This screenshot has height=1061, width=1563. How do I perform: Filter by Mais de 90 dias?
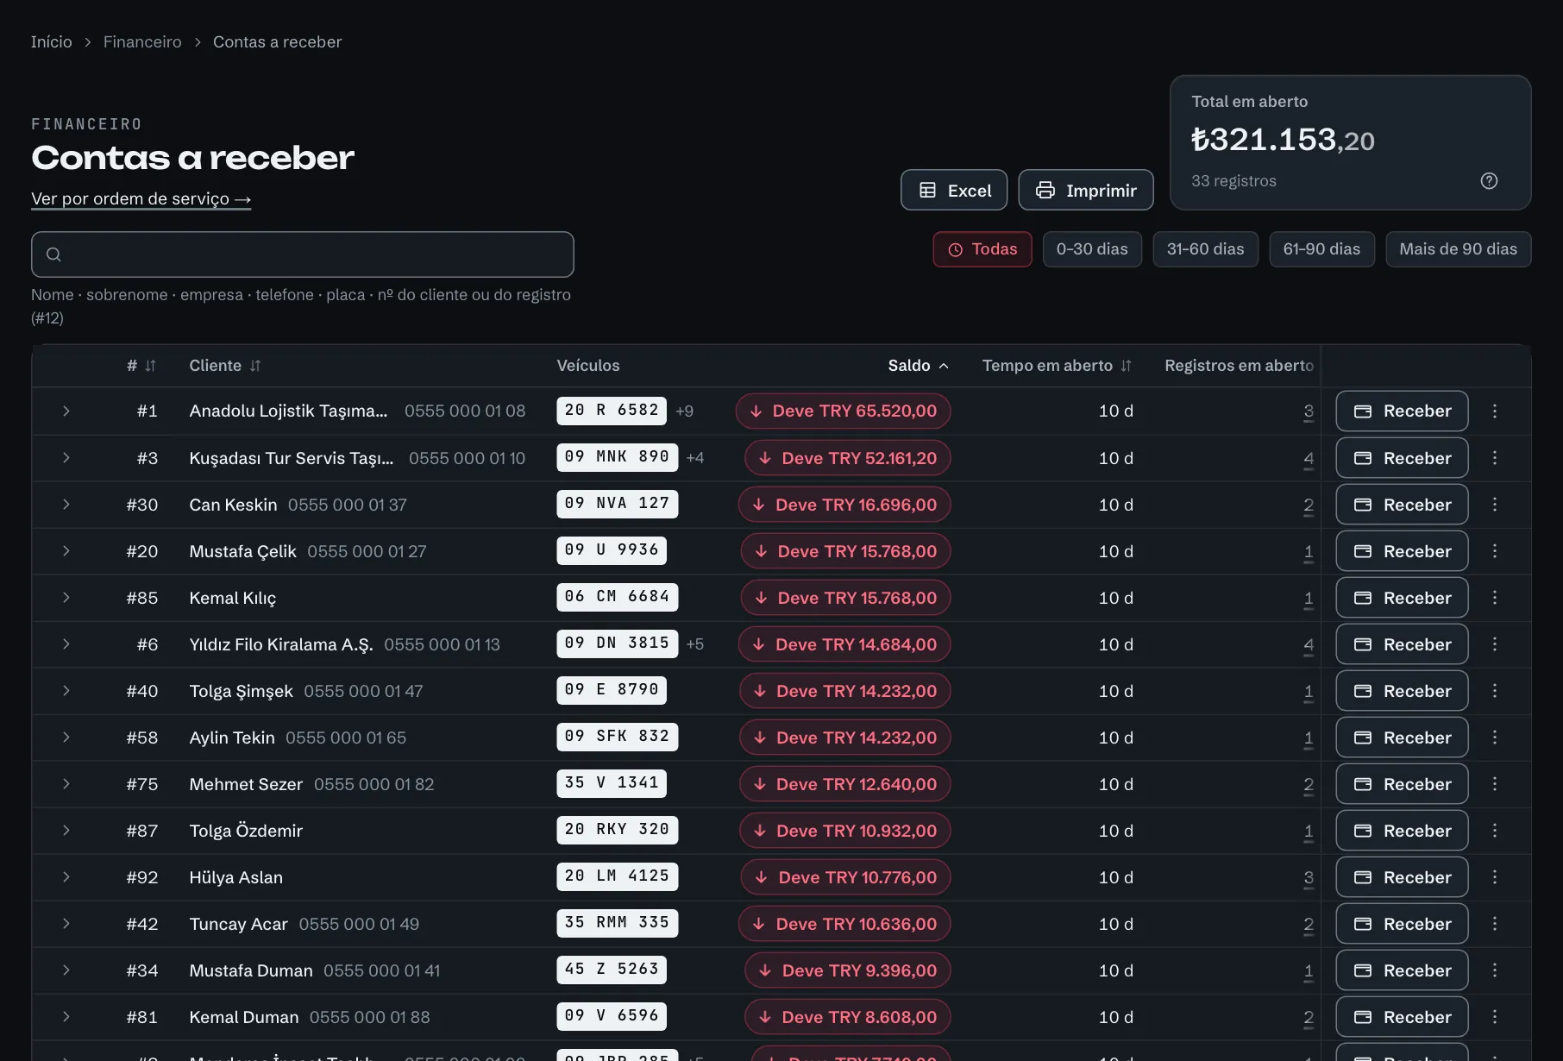click(1458, 249)
